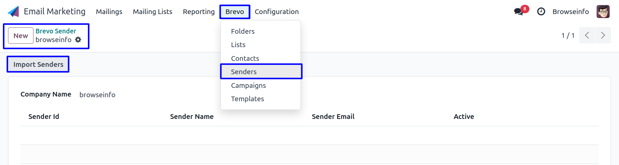The width and height of the screenshot is (619, 165).
Task: Click the Brevo Sender breadcrumb link
Action: click(x=56, y=31)
